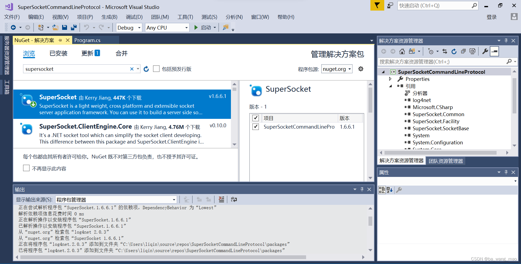Click the green Start debugging arrow
521x264 pixels.
[x=196, y=27]
